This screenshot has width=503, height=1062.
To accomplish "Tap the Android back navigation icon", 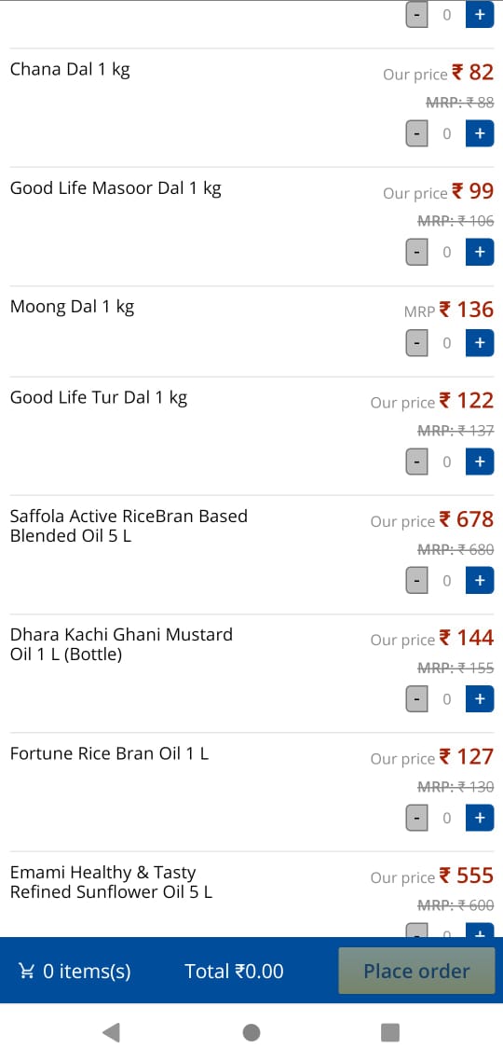I will tap(111, 1032).
